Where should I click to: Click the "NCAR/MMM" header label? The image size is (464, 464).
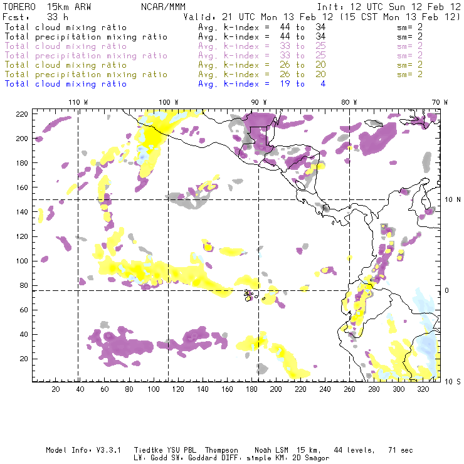[163, 7]
